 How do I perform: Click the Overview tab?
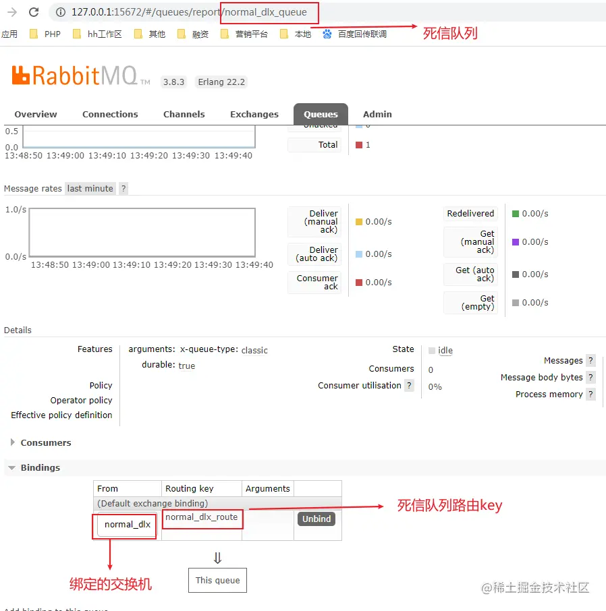(36, 114)
